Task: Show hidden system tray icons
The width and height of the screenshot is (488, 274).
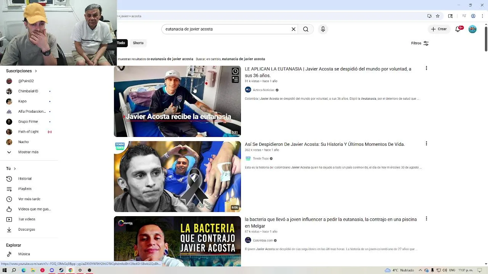Action: point(421,270)
